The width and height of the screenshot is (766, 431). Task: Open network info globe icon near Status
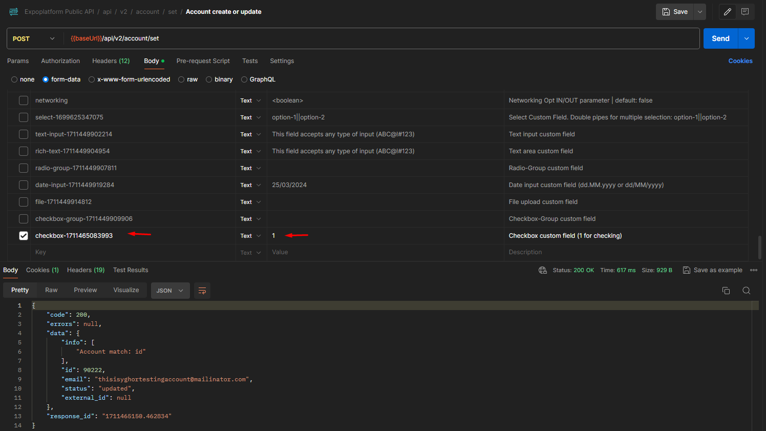(x=542, y=270)
